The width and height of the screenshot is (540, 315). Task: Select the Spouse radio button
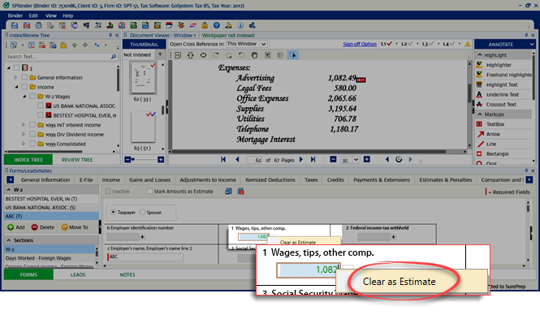pyautogui.click(x=143, y=212)
